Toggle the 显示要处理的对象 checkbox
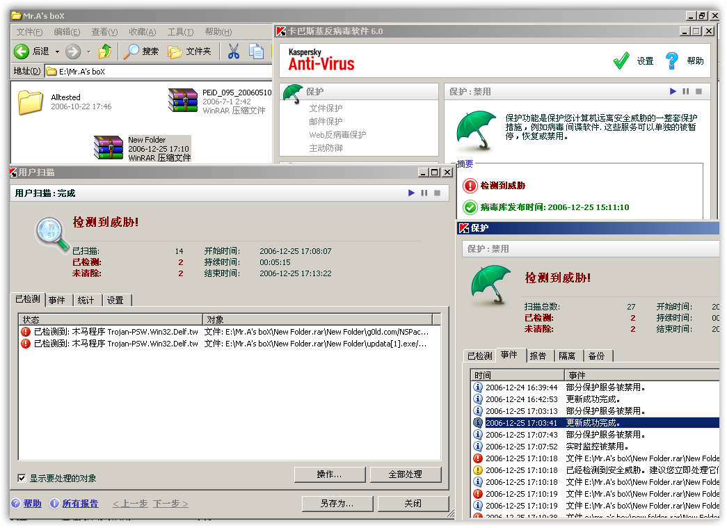The image size is (727, 528). [x=22, y=478]
